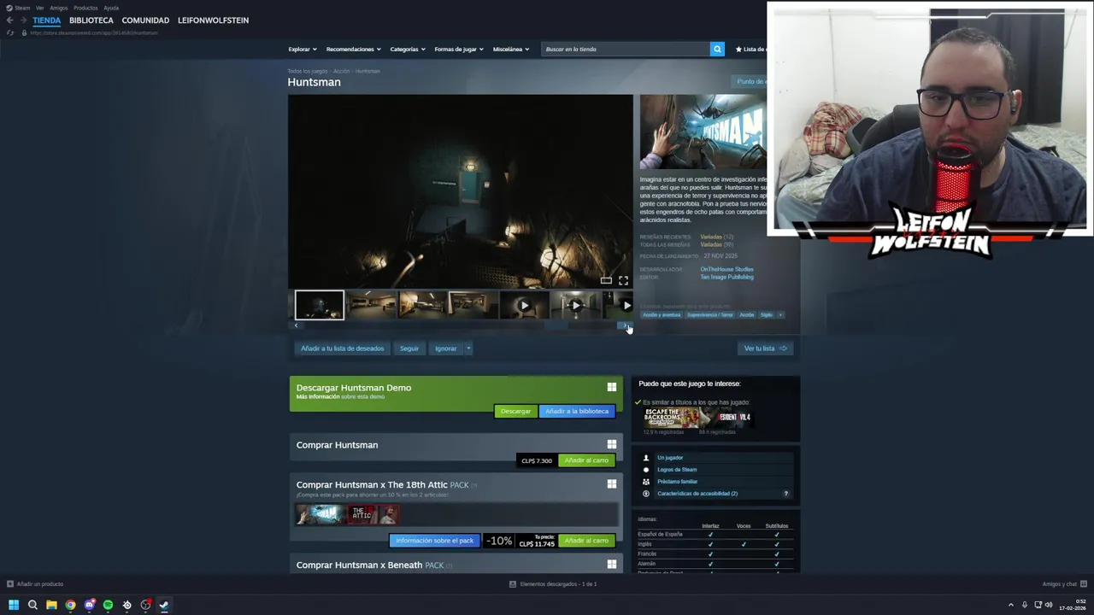
Task: Slide the screenshot strip left with arrow
Action: click(x=296, y=325)
